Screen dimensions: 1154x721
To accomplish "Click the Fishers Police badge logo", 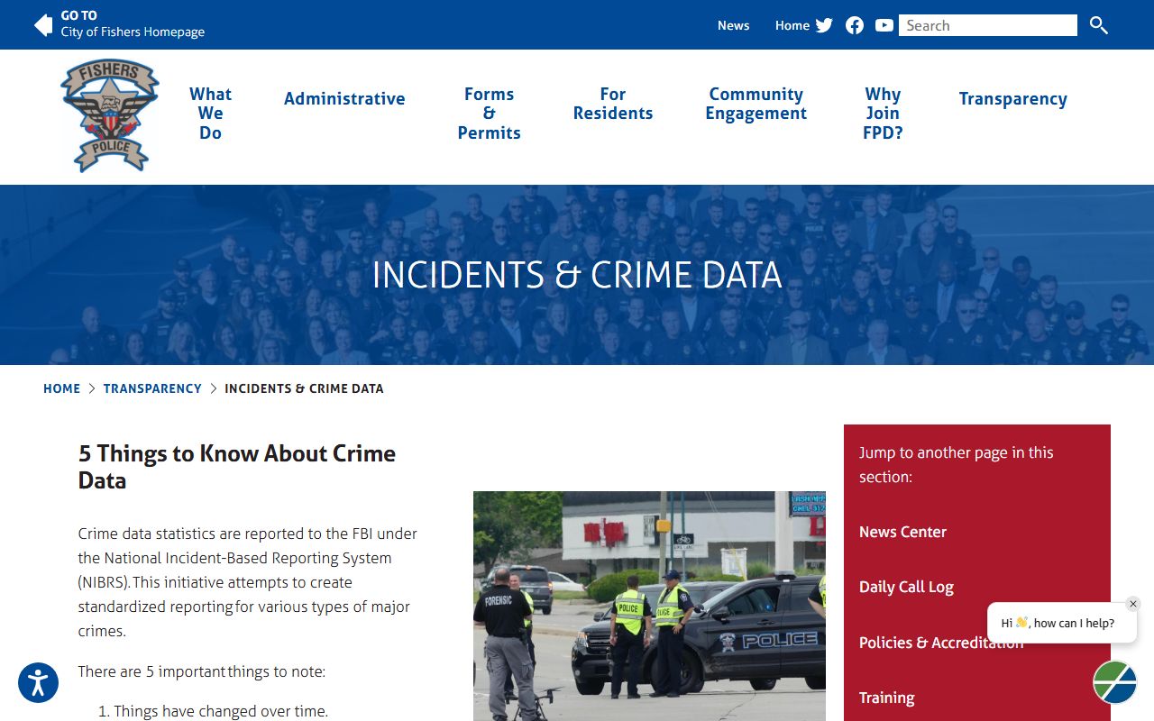I will coord(110,115).
